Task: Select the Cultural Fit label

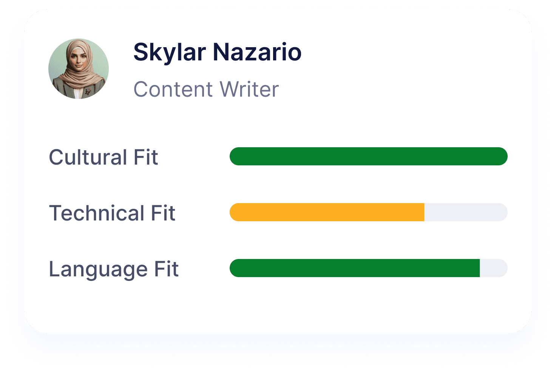Action: [x=103, y=157]
